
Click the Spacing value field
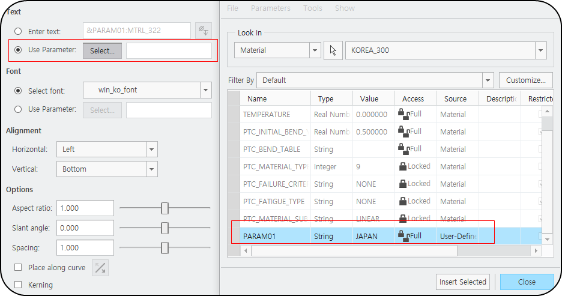(x=85, y=247)
